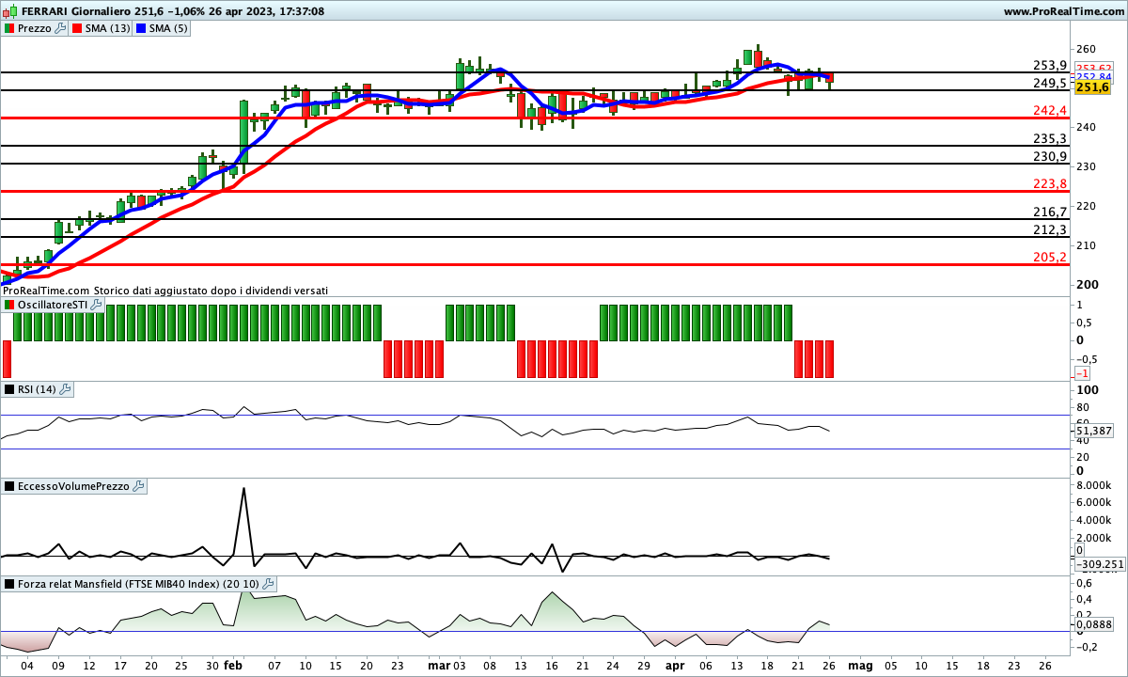Click the 230,9 level label
The height and width of the screenshot is (677, 1128).
coord(1050,156)
